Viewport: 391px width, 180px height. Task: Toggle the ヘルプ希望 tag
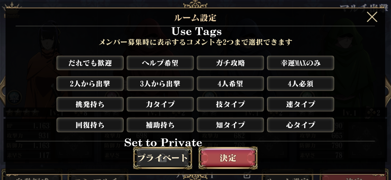pos(160,63)
